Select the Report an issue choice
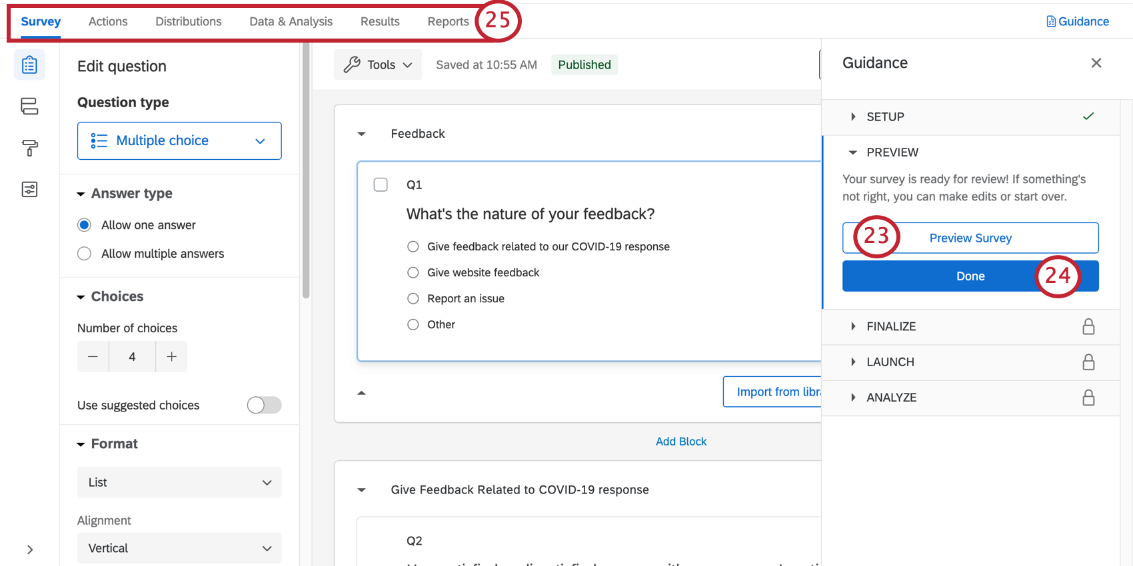Screen dimensions: 1133x566 [x=413, y=298]
